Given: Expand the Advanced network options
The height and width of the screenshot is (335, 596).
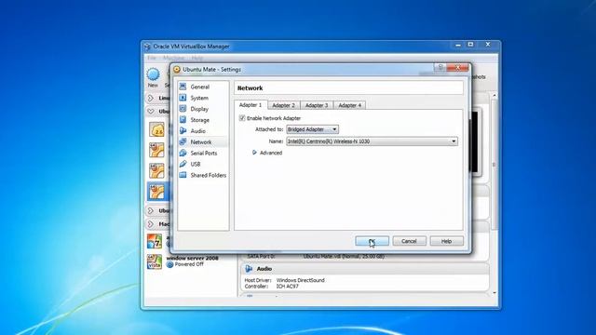Looking at the screenshot, I should (x=254, y=153).
